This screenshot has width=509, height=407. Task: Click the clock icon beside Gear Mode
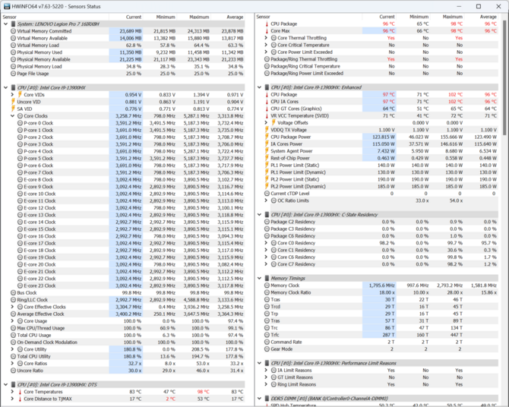(x=267, y=349)
